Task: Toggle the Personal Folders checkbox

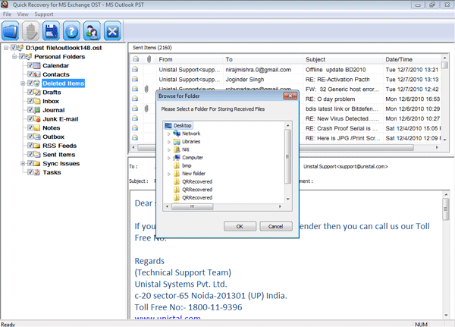Action: tap(22, 56)
